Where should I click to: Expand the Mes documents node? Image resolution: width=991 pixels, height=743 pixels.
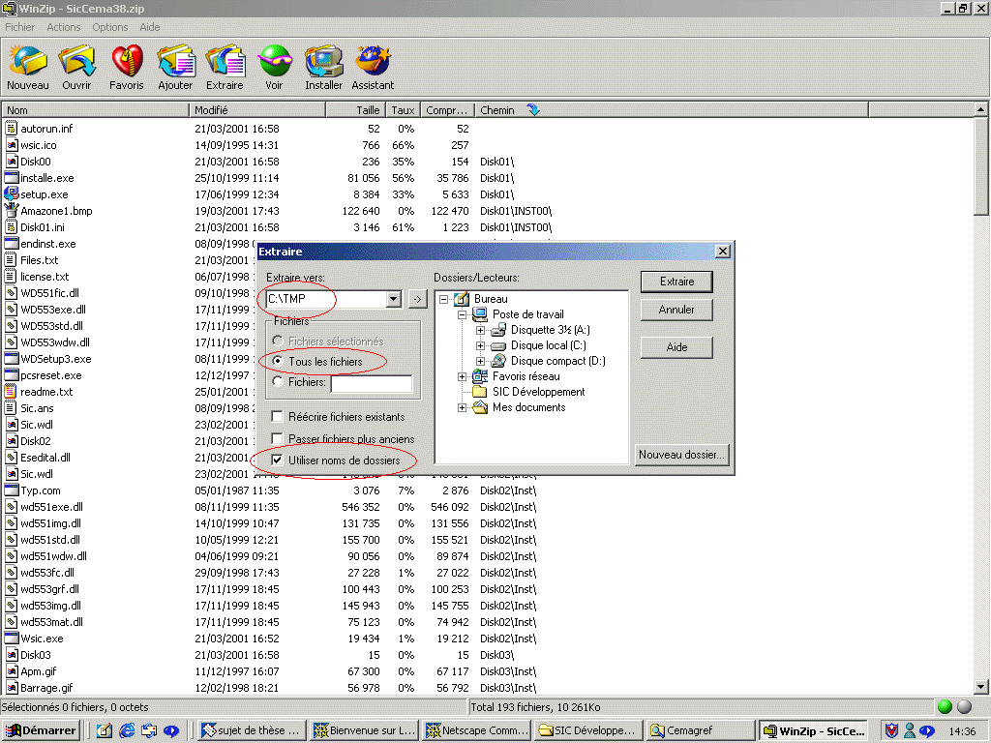point(462,407)
